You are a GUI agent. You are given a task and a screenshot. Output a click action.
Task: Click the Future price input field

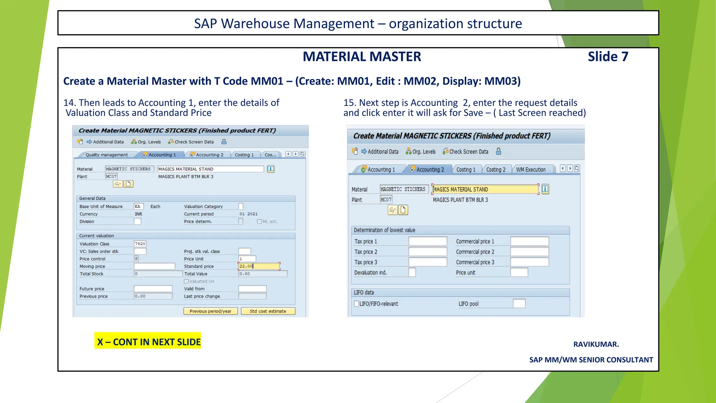153,289
